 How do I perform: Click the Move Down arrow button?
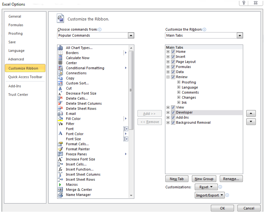pyautogui.click(x=251, y=122)
